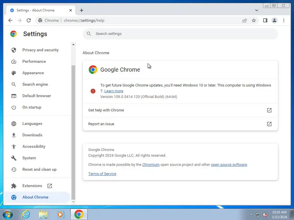Follow the Learn more link
This screenshot has width=294, height=220.
point(114,91)
